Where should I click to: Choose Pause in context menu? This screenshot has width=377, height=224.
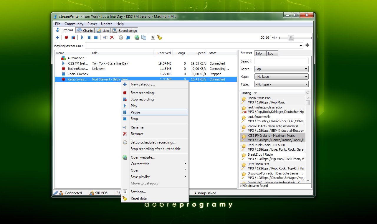pyautogui.click(x=155, y=112)
